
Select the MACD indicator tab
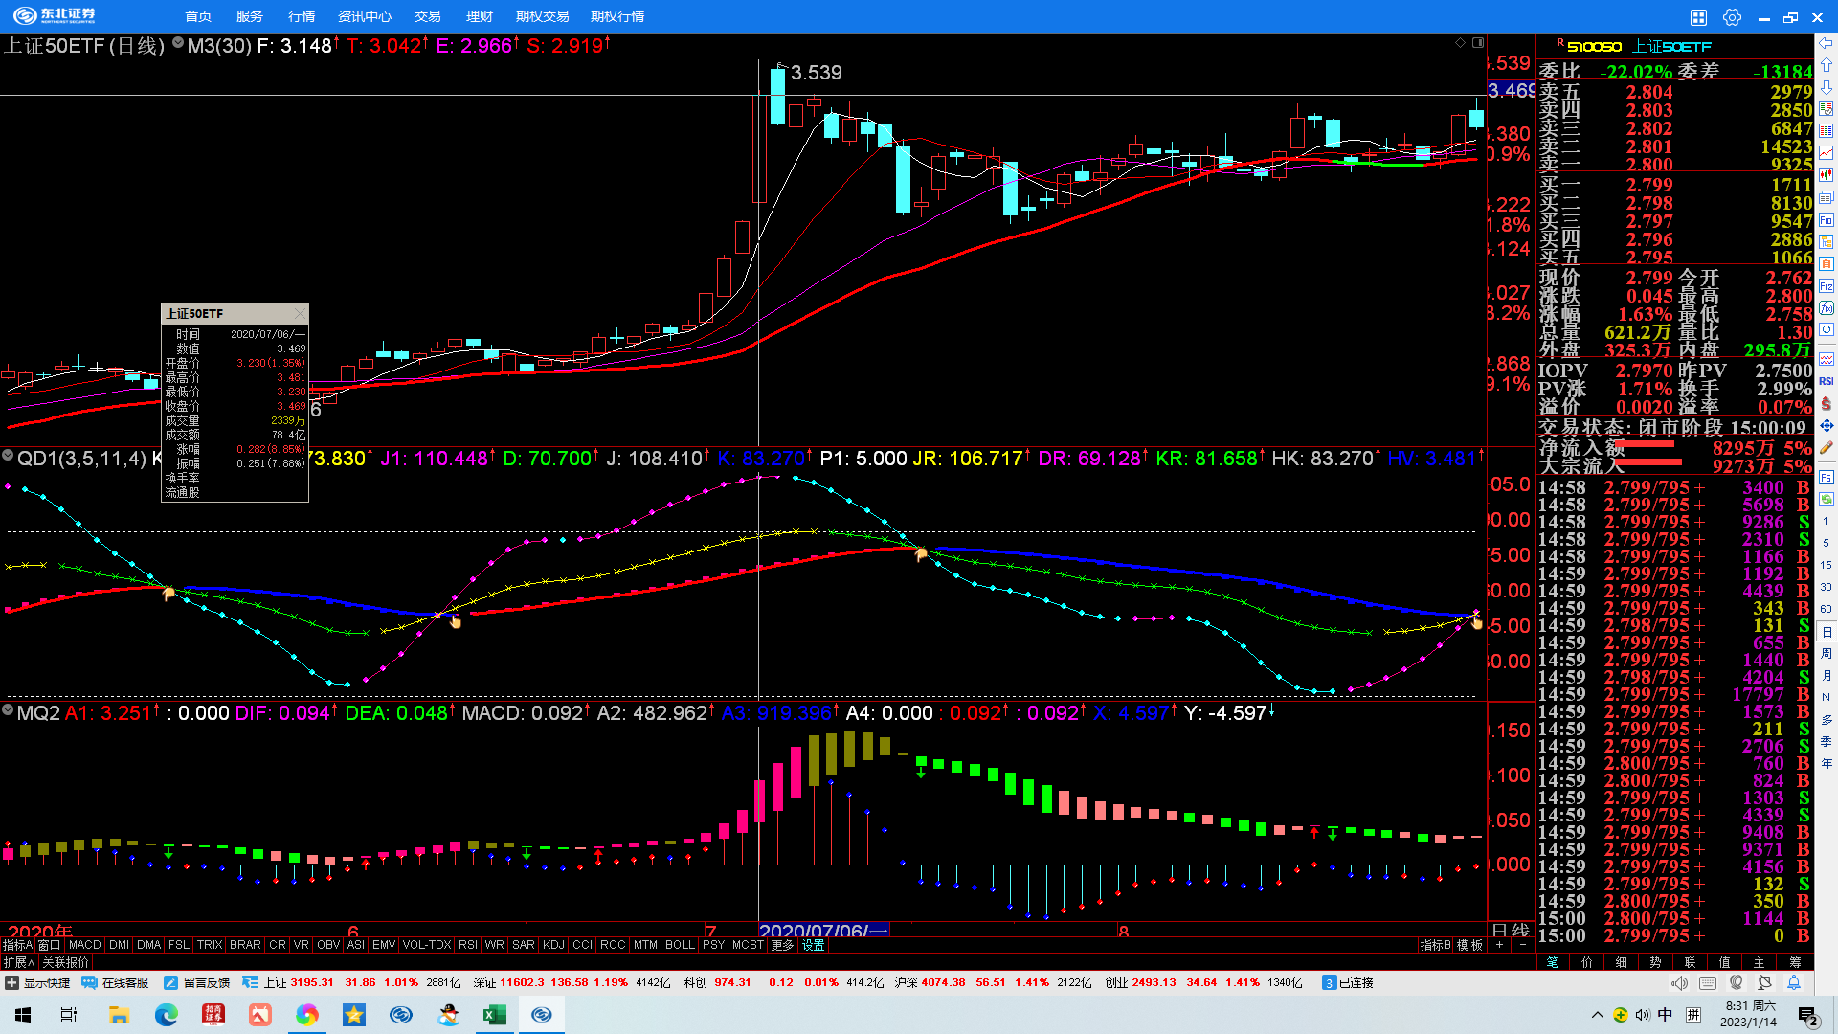pos(84,945)
